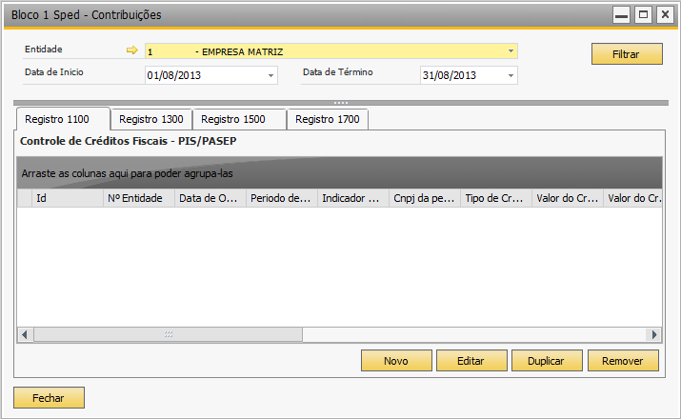Close the Bloco 1 Sped window
Screen dimensions: 681x419
coord(665,15)
